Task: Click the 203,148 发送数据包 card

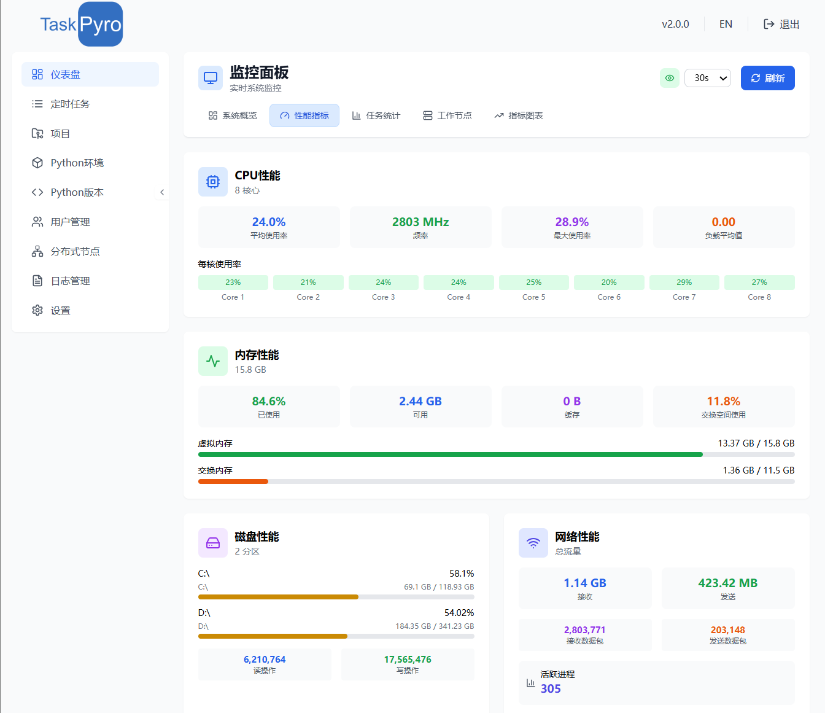Action: click(728, 635)
